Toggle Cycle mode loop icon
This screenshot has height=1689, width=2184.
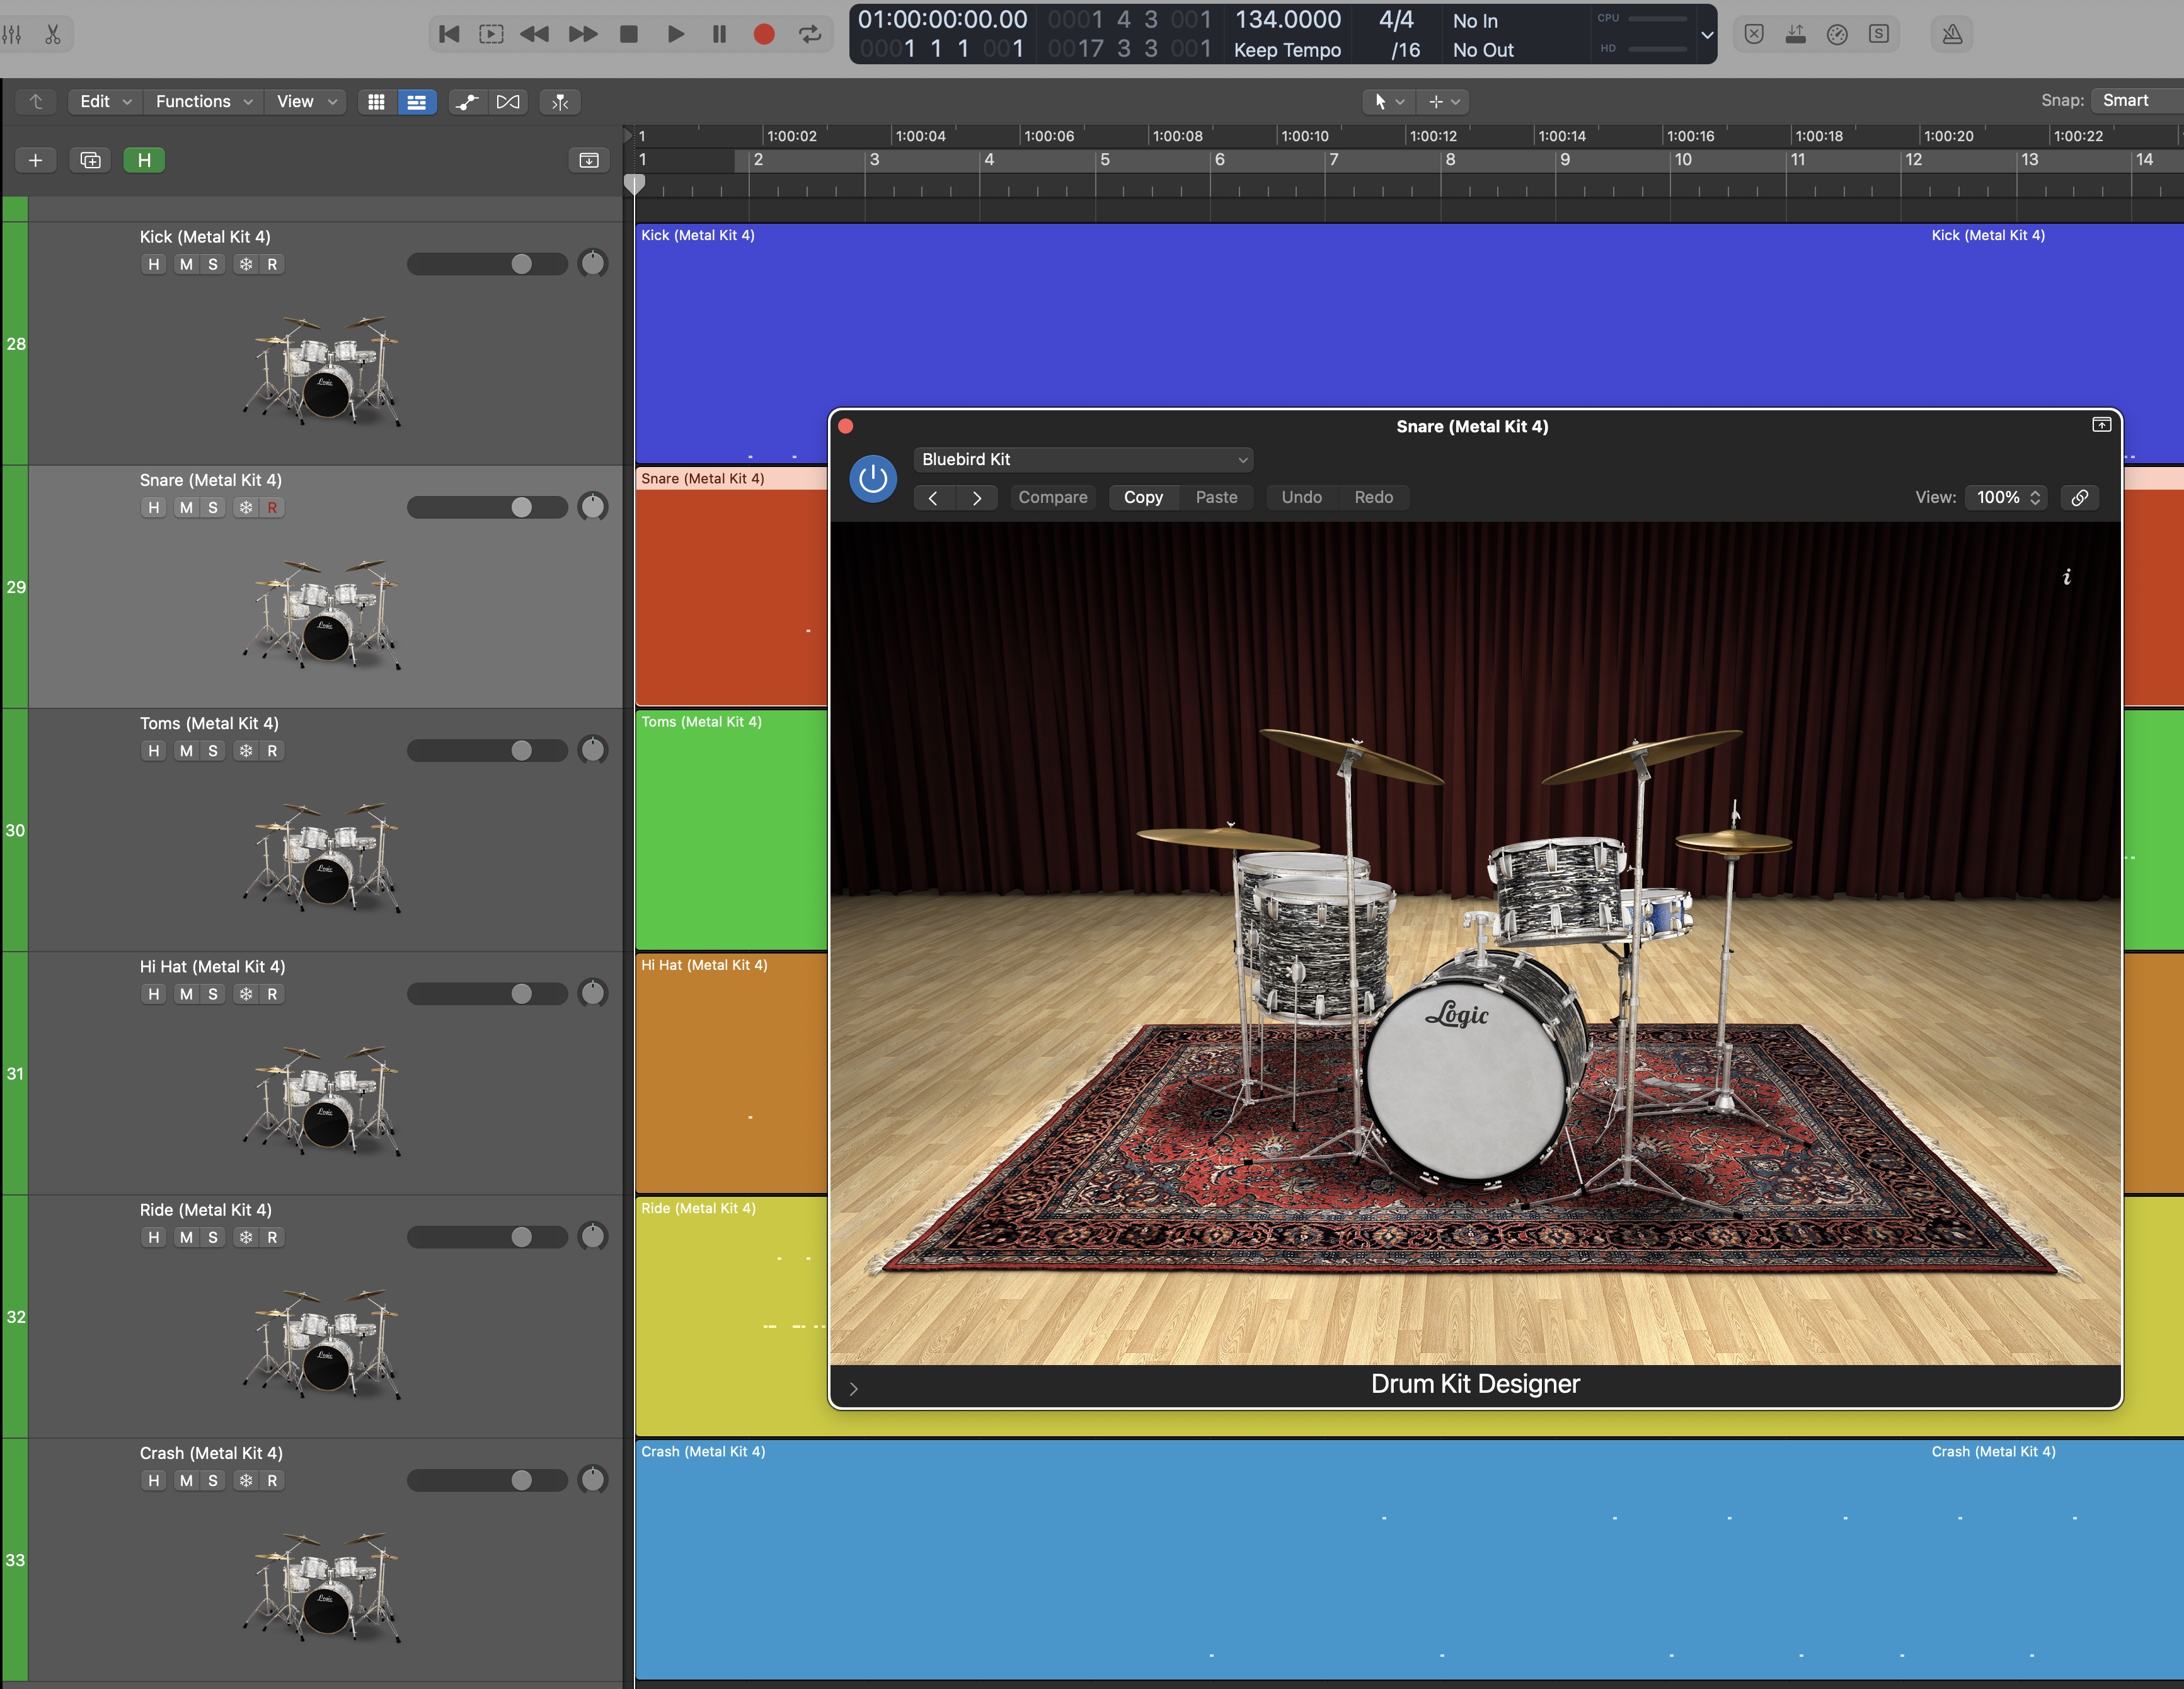click(x=810, y=34)
